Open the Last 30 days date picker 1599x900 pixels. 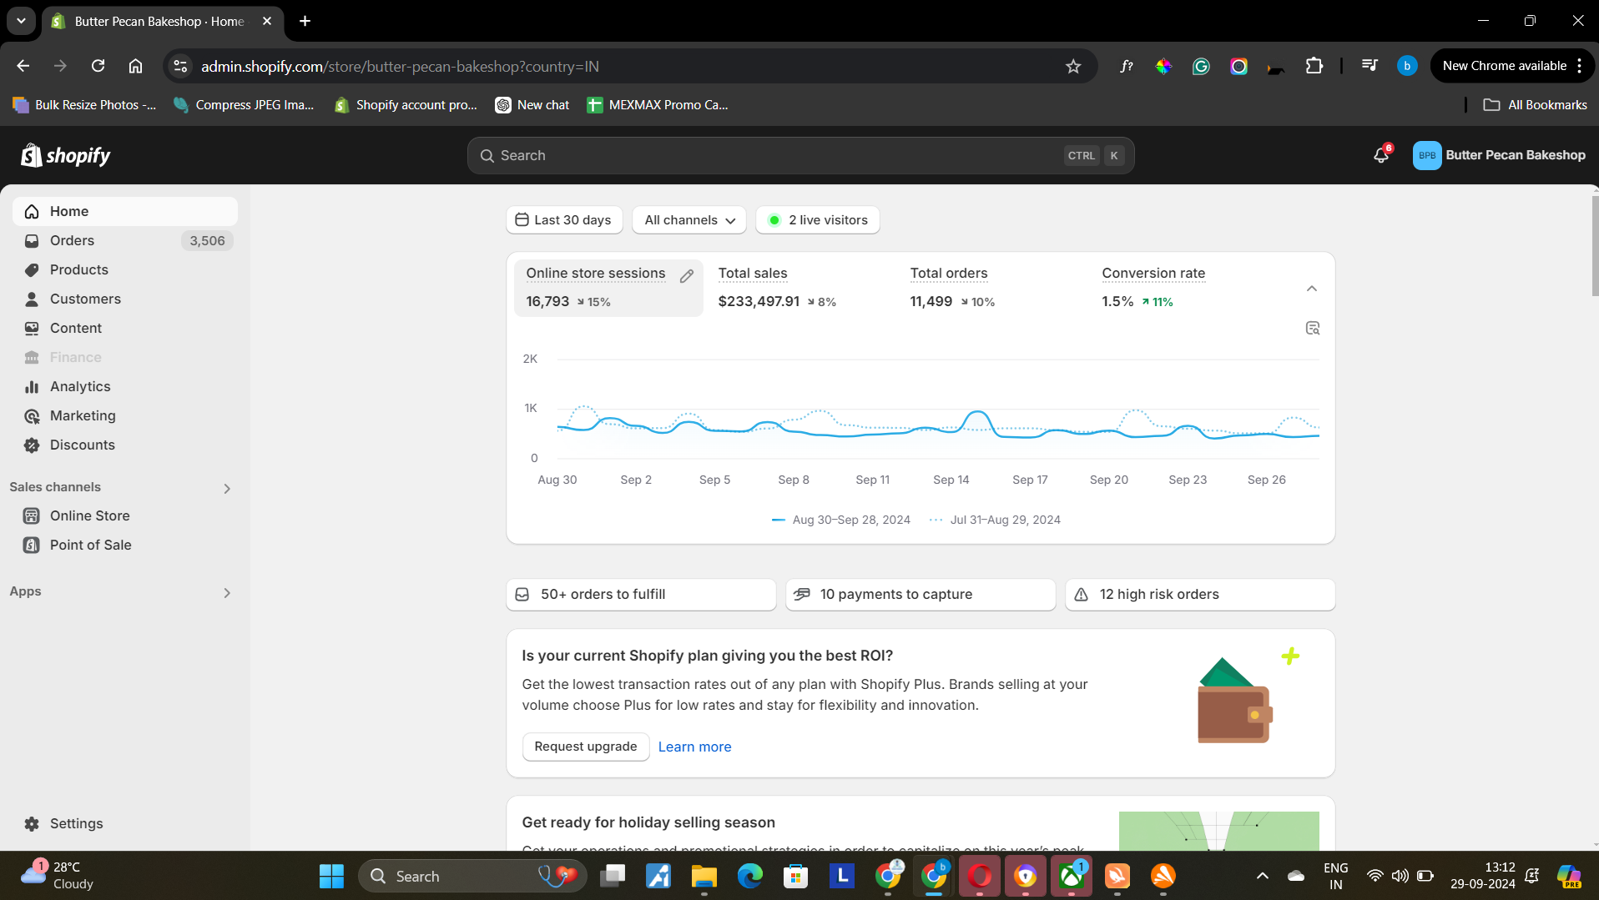[x=564, y=220]
